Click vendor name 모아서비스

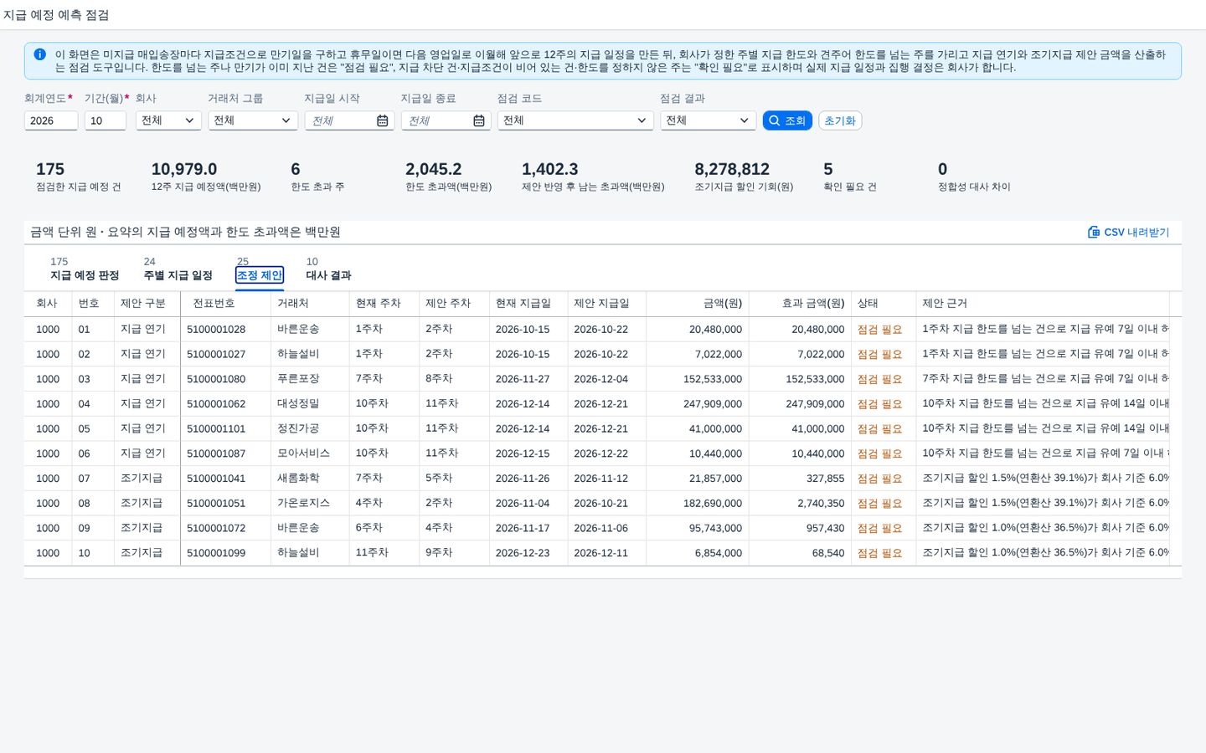click(303, 453)
